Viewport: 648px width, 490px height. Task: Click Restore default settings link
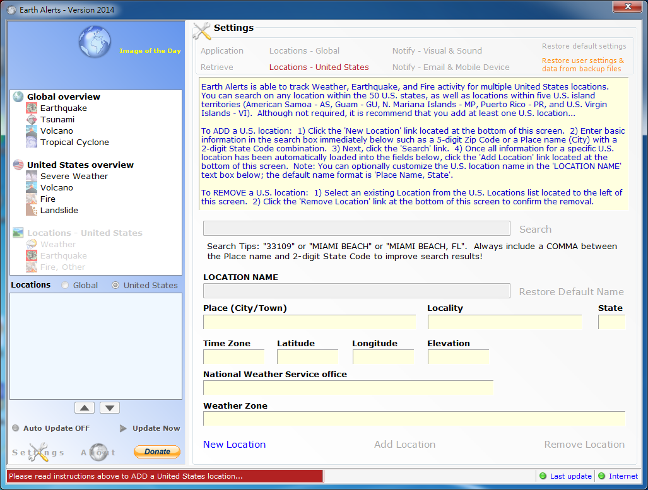[584, 46]
